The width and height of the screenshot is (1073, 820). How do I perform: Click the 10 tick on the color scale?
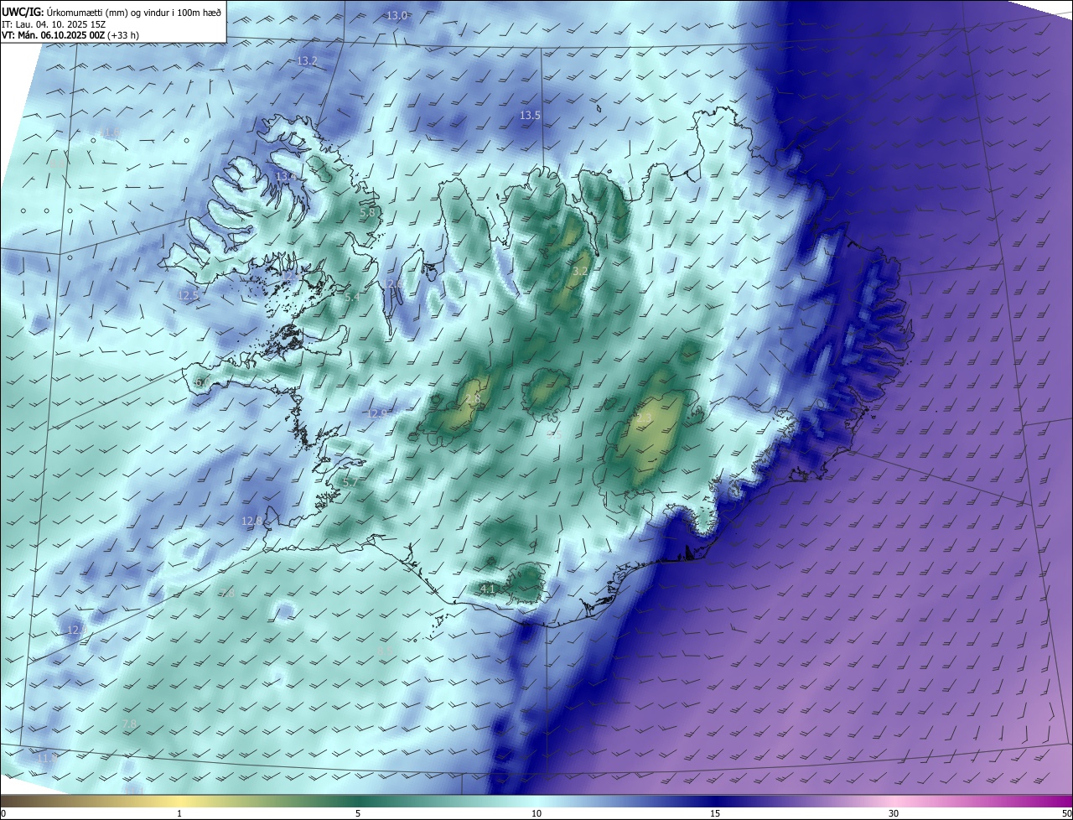coord(536,813)
